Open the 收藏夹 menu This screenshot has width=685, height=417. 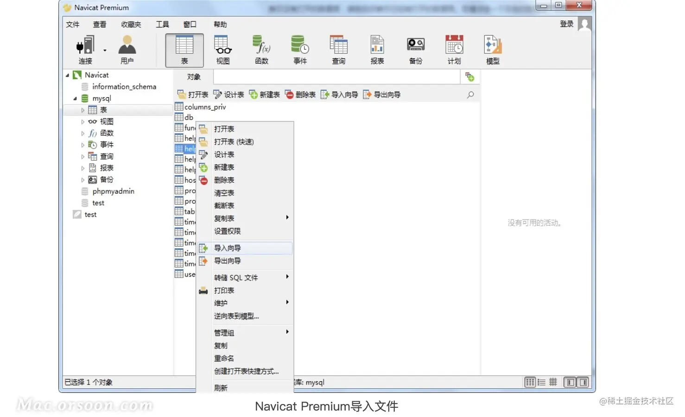click(x=131, y=25)
